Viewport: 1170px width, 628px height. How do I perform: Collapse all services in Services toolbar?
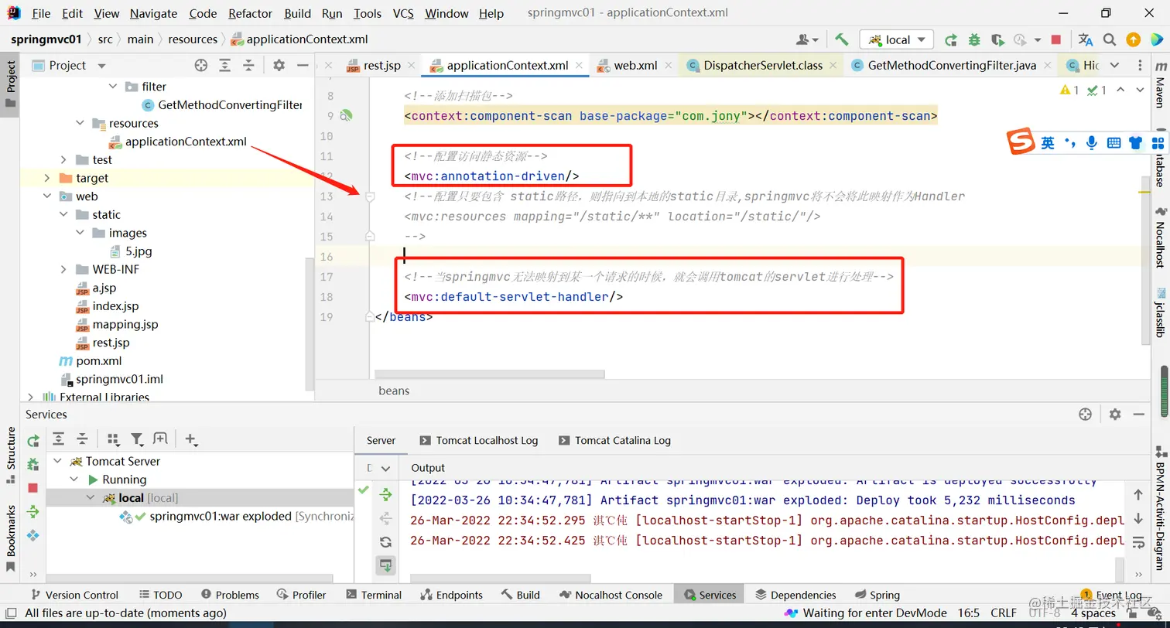tap(82, 439)
